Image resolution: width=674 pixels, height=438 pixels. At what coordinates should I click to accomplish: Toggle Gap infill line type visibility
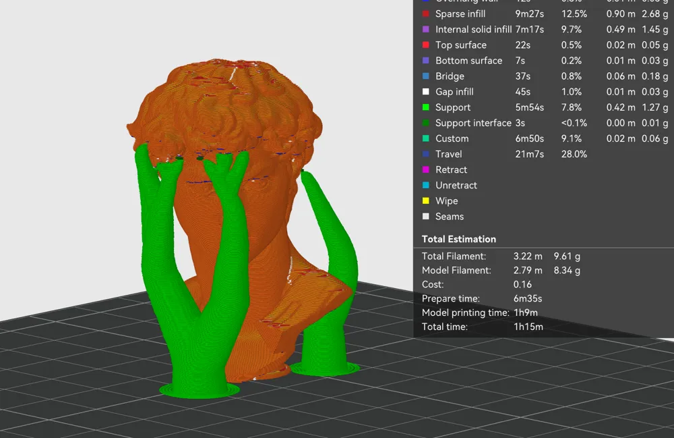pyautogui.click(x=454, y=92)
